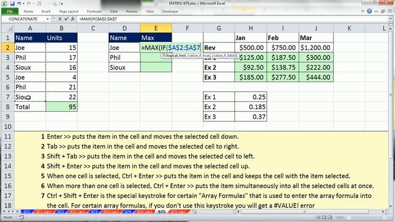Expand the formula bar with chevron
The image size is (395, 222).
click(391, 19)
